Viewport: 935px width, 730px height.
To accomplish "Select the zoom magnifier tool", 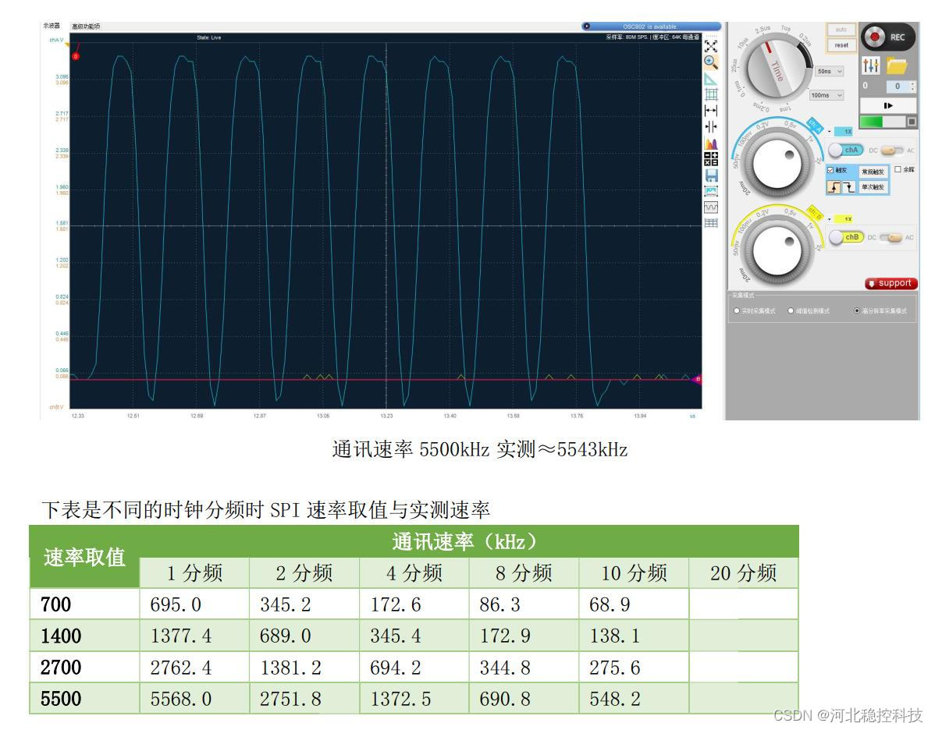I will [711, 62].
